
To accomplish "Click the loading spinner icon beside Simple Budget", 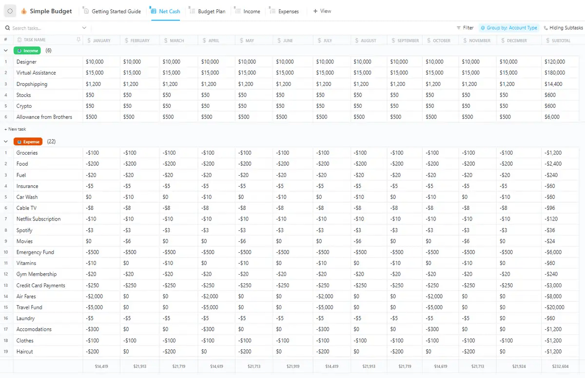I will pos(10,11).
